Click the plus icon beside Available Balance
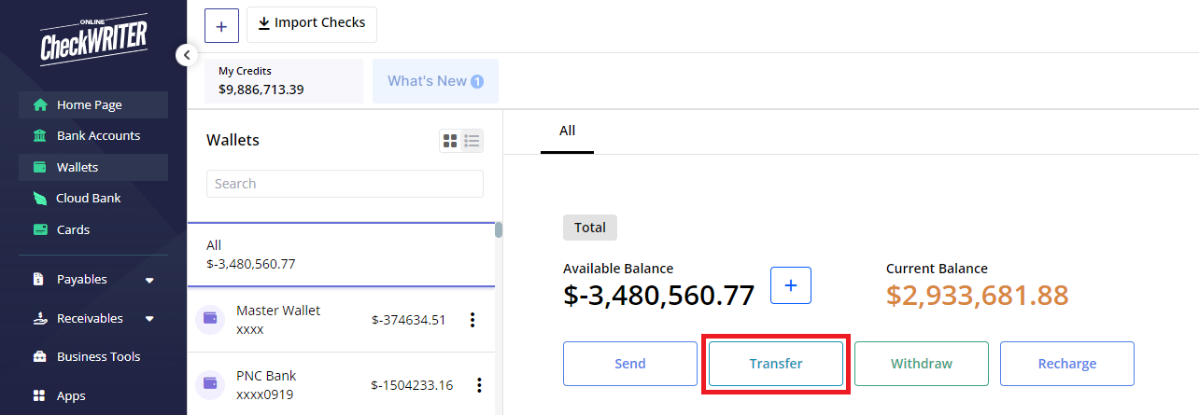The width and height of the screenshot is (1199, 415). pos(791,285)
